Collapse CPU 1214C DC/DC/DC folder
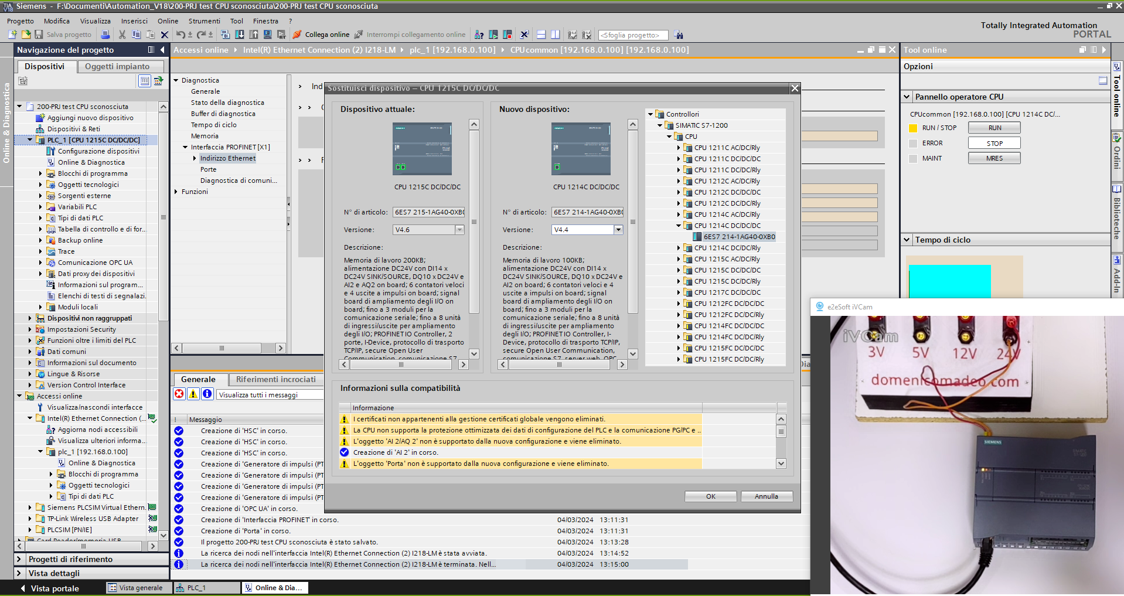This screenshot has height=596, width=1124. pos(679,226)
